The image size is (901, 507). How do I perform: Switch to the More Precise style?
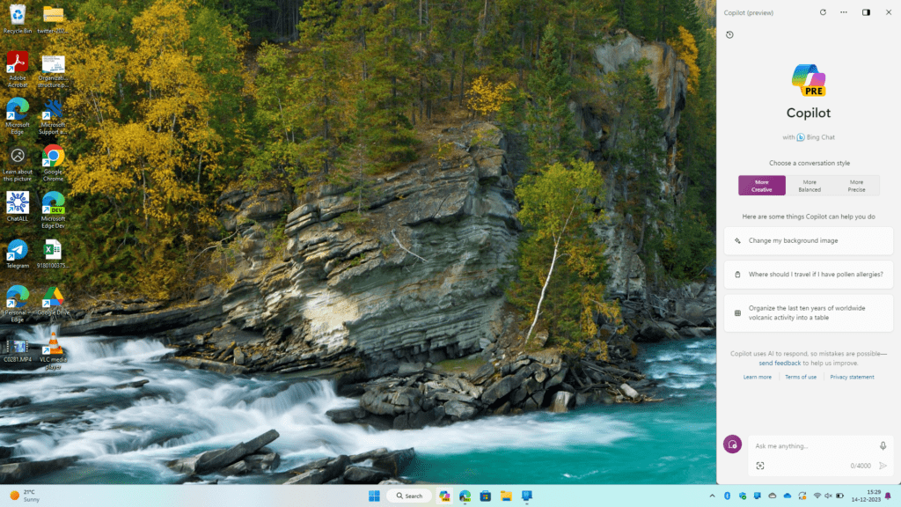(x=855, y=185)
